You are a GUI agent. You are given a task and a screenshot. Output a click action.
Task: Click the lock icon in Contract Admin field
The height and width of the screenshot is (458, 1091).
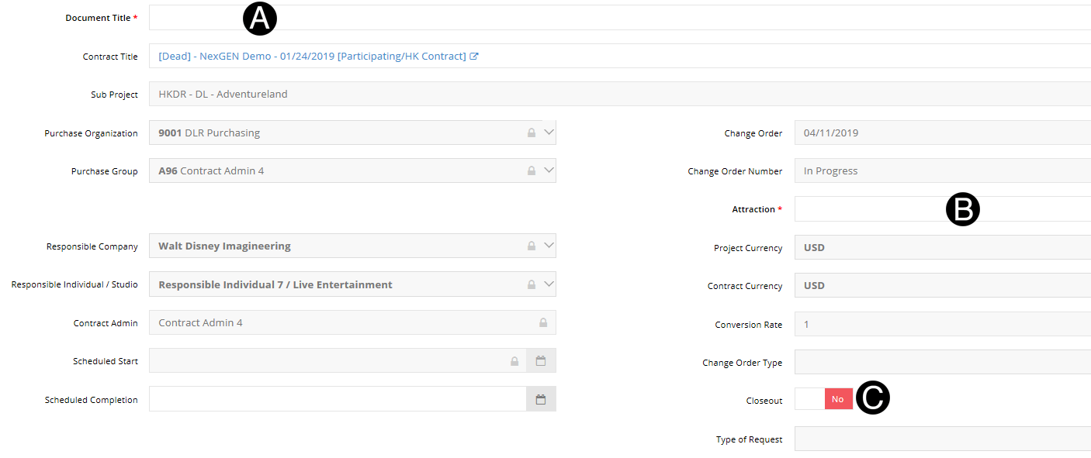pos(542,323)
